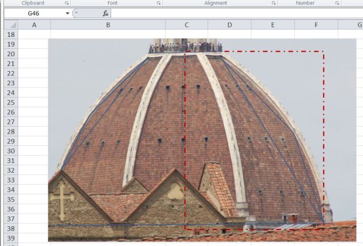Select column C header
This screenshot has height=246, width=363.
click(x=187, y=25)
